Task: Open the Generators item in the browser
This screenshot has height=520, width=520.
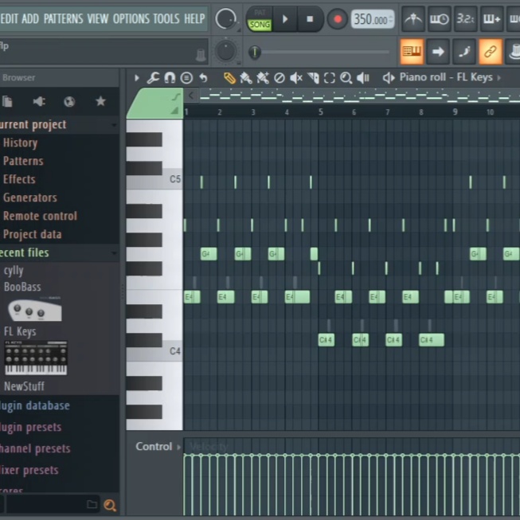Action: pyautogui.click(x=29, y=197)
